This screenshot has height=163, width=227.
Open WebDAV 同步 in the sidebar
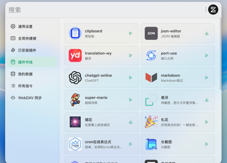[x=32, y=98]
